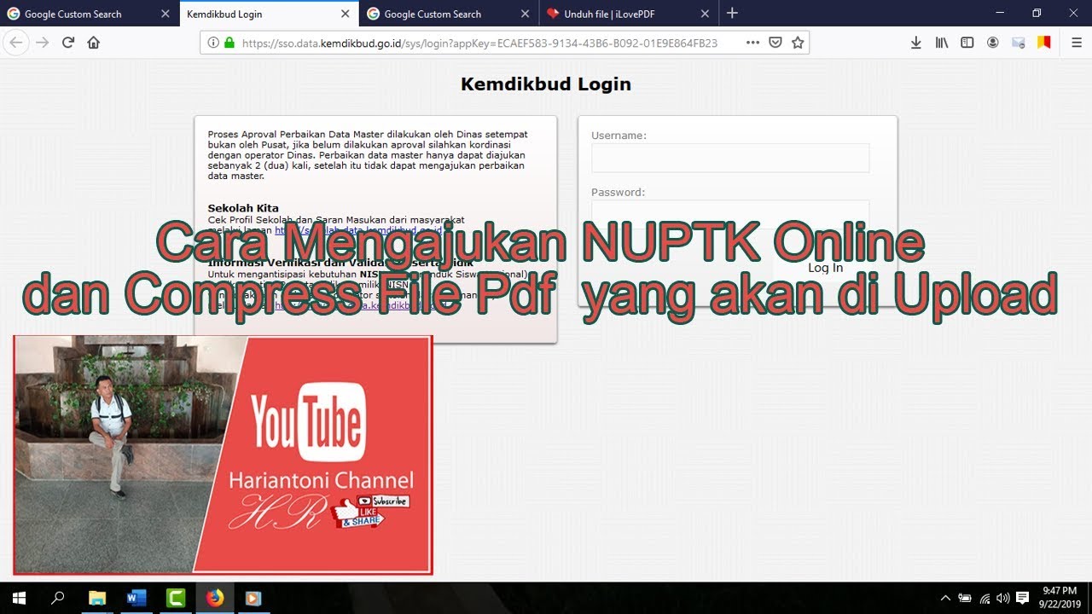Open the Windows Start menu
This screenshot has width=1092, height=614.
click(19, 598)
